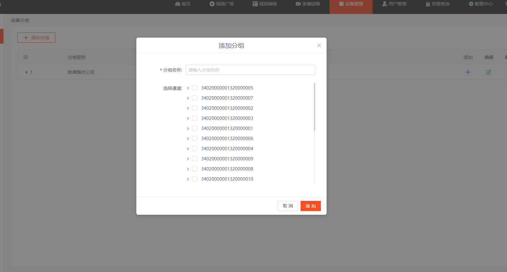Expand tree node 34020000001320000006
This screenshot has width=507, height=272.
click(x=188, y=139)
